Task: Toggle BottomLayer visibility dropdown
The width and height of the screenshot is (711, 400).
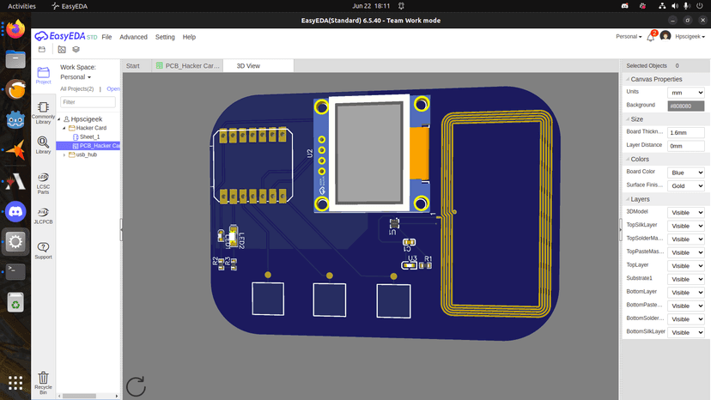Action: [686, 292]
